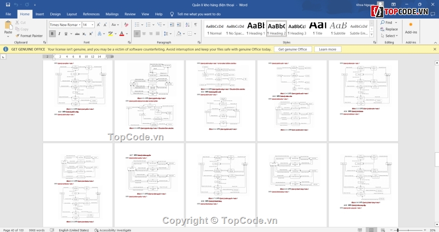Decrease the paragraph indent
Viewport: 439px width, 232px height.
click(x=172, y=25)
